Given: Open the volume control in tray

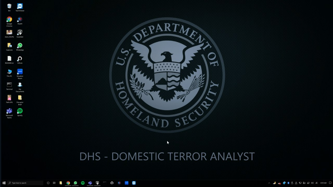Looking at the screenshot, I should pos(312,183).
